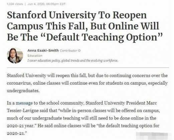This screenshot has height=140, width=174.
Task: Click the Anna Esaki-Smith author name
Action: pyautogui.click(x=43, y=50)
